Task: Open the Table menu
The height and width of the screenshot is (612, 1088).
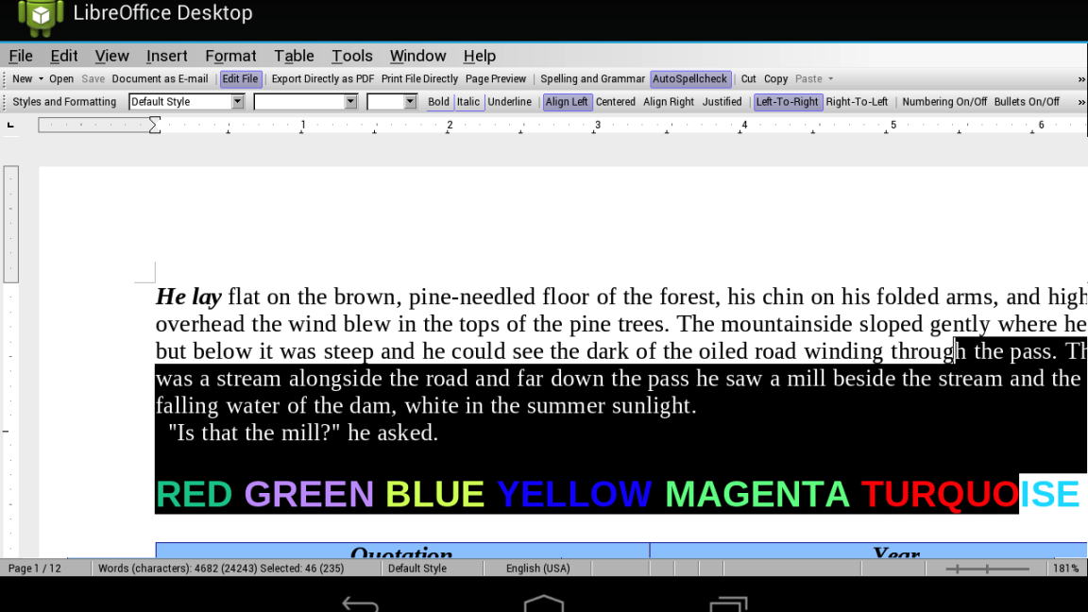Action: tap(294, 56)
